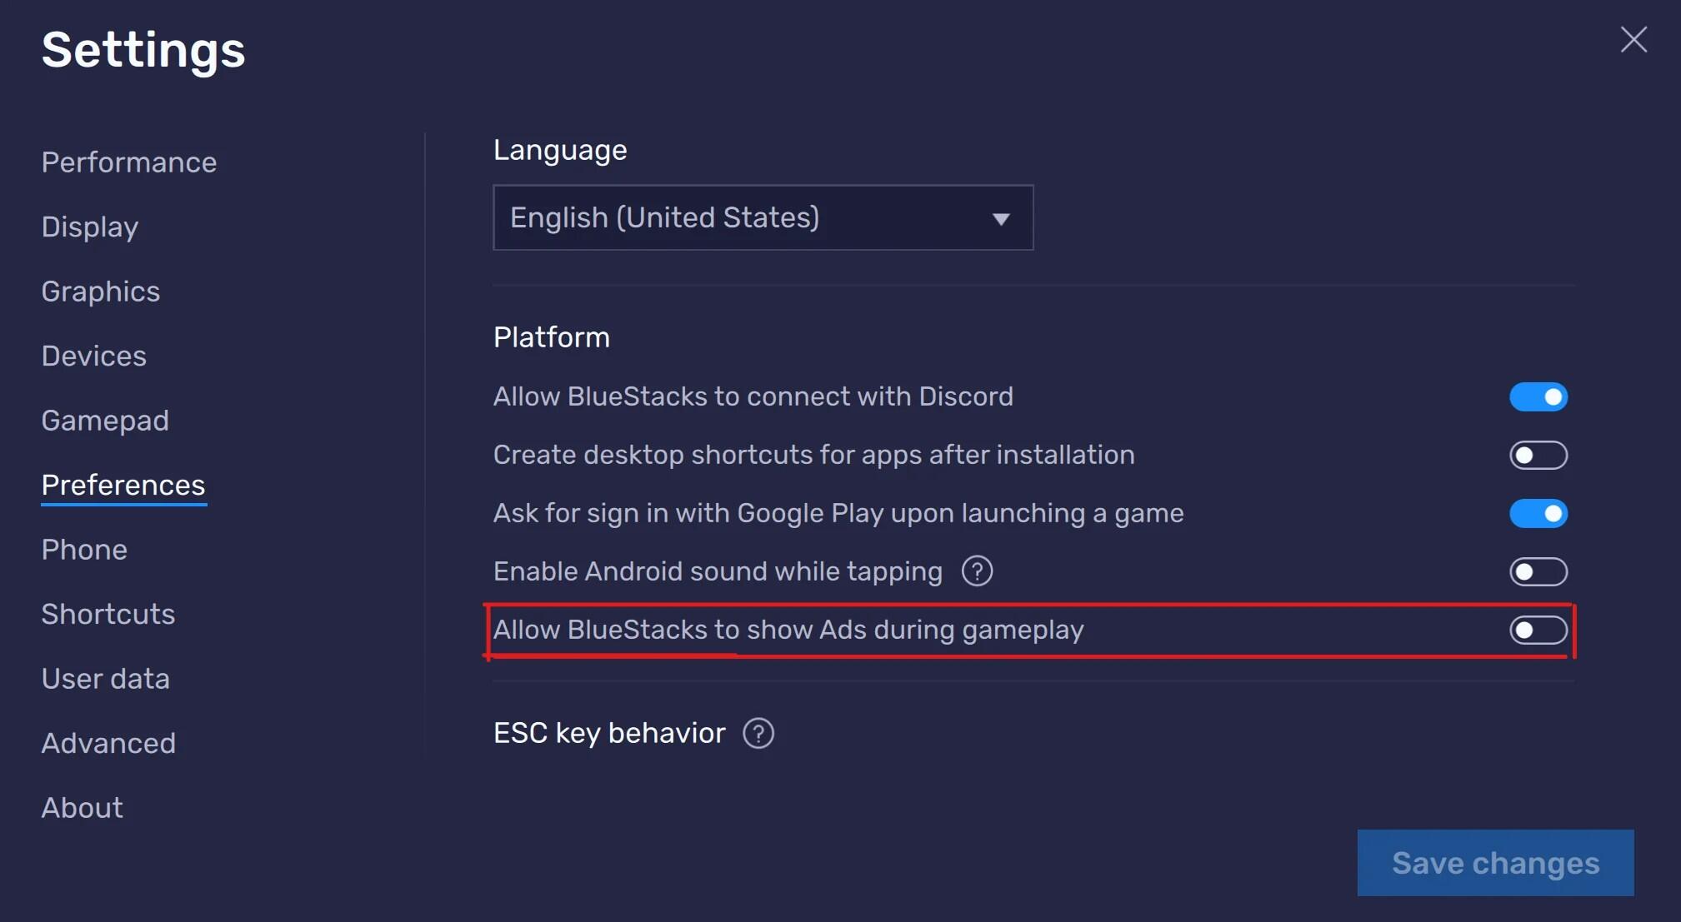Open the Performance settings tab

129,162
